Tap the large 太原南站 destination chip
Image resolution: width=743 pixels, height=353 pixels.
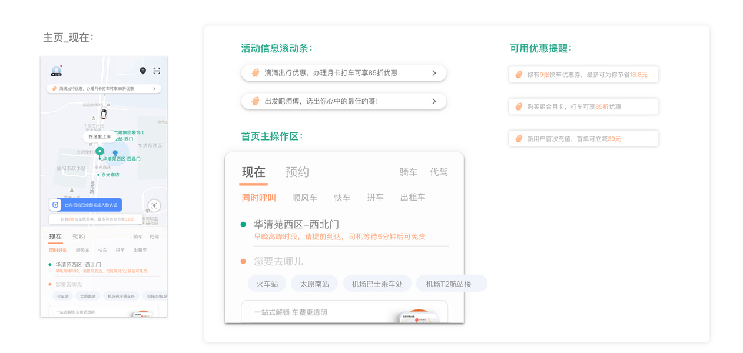click(314, 284)
